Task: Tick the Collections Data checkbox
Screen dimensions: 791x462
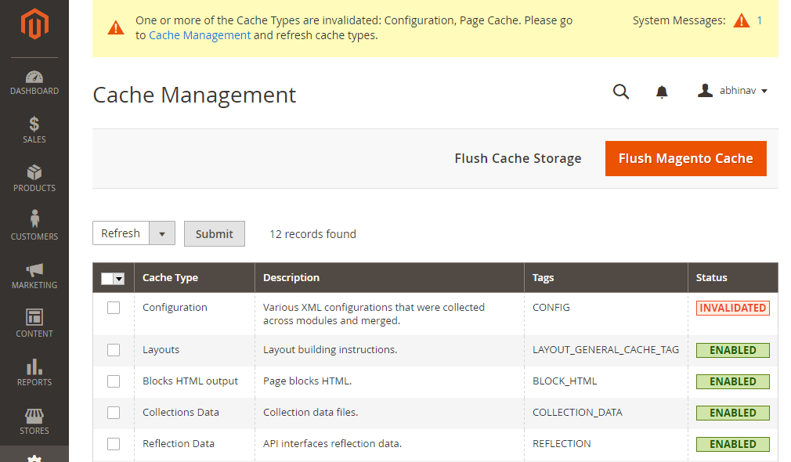Action: coord(114,413)
